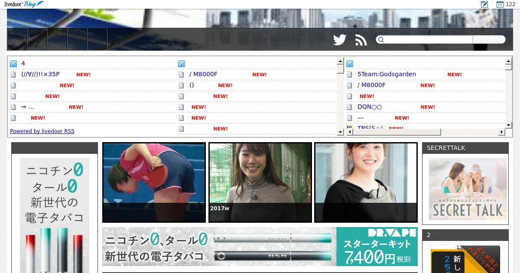Open the table tennis player thumbnail
This screenshot has width=520, height=273.
154,182
